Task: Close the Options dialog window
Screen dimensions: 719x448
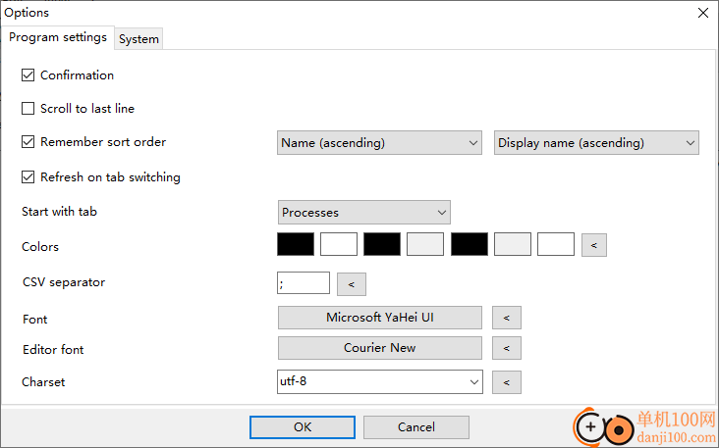Action: (x=702, y=13)
